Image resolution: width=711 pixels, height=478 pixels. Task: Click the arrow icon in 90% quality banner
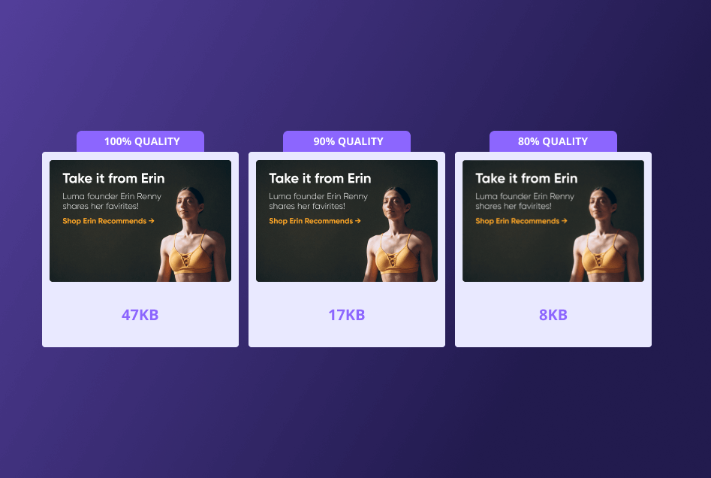click(358, 221)
